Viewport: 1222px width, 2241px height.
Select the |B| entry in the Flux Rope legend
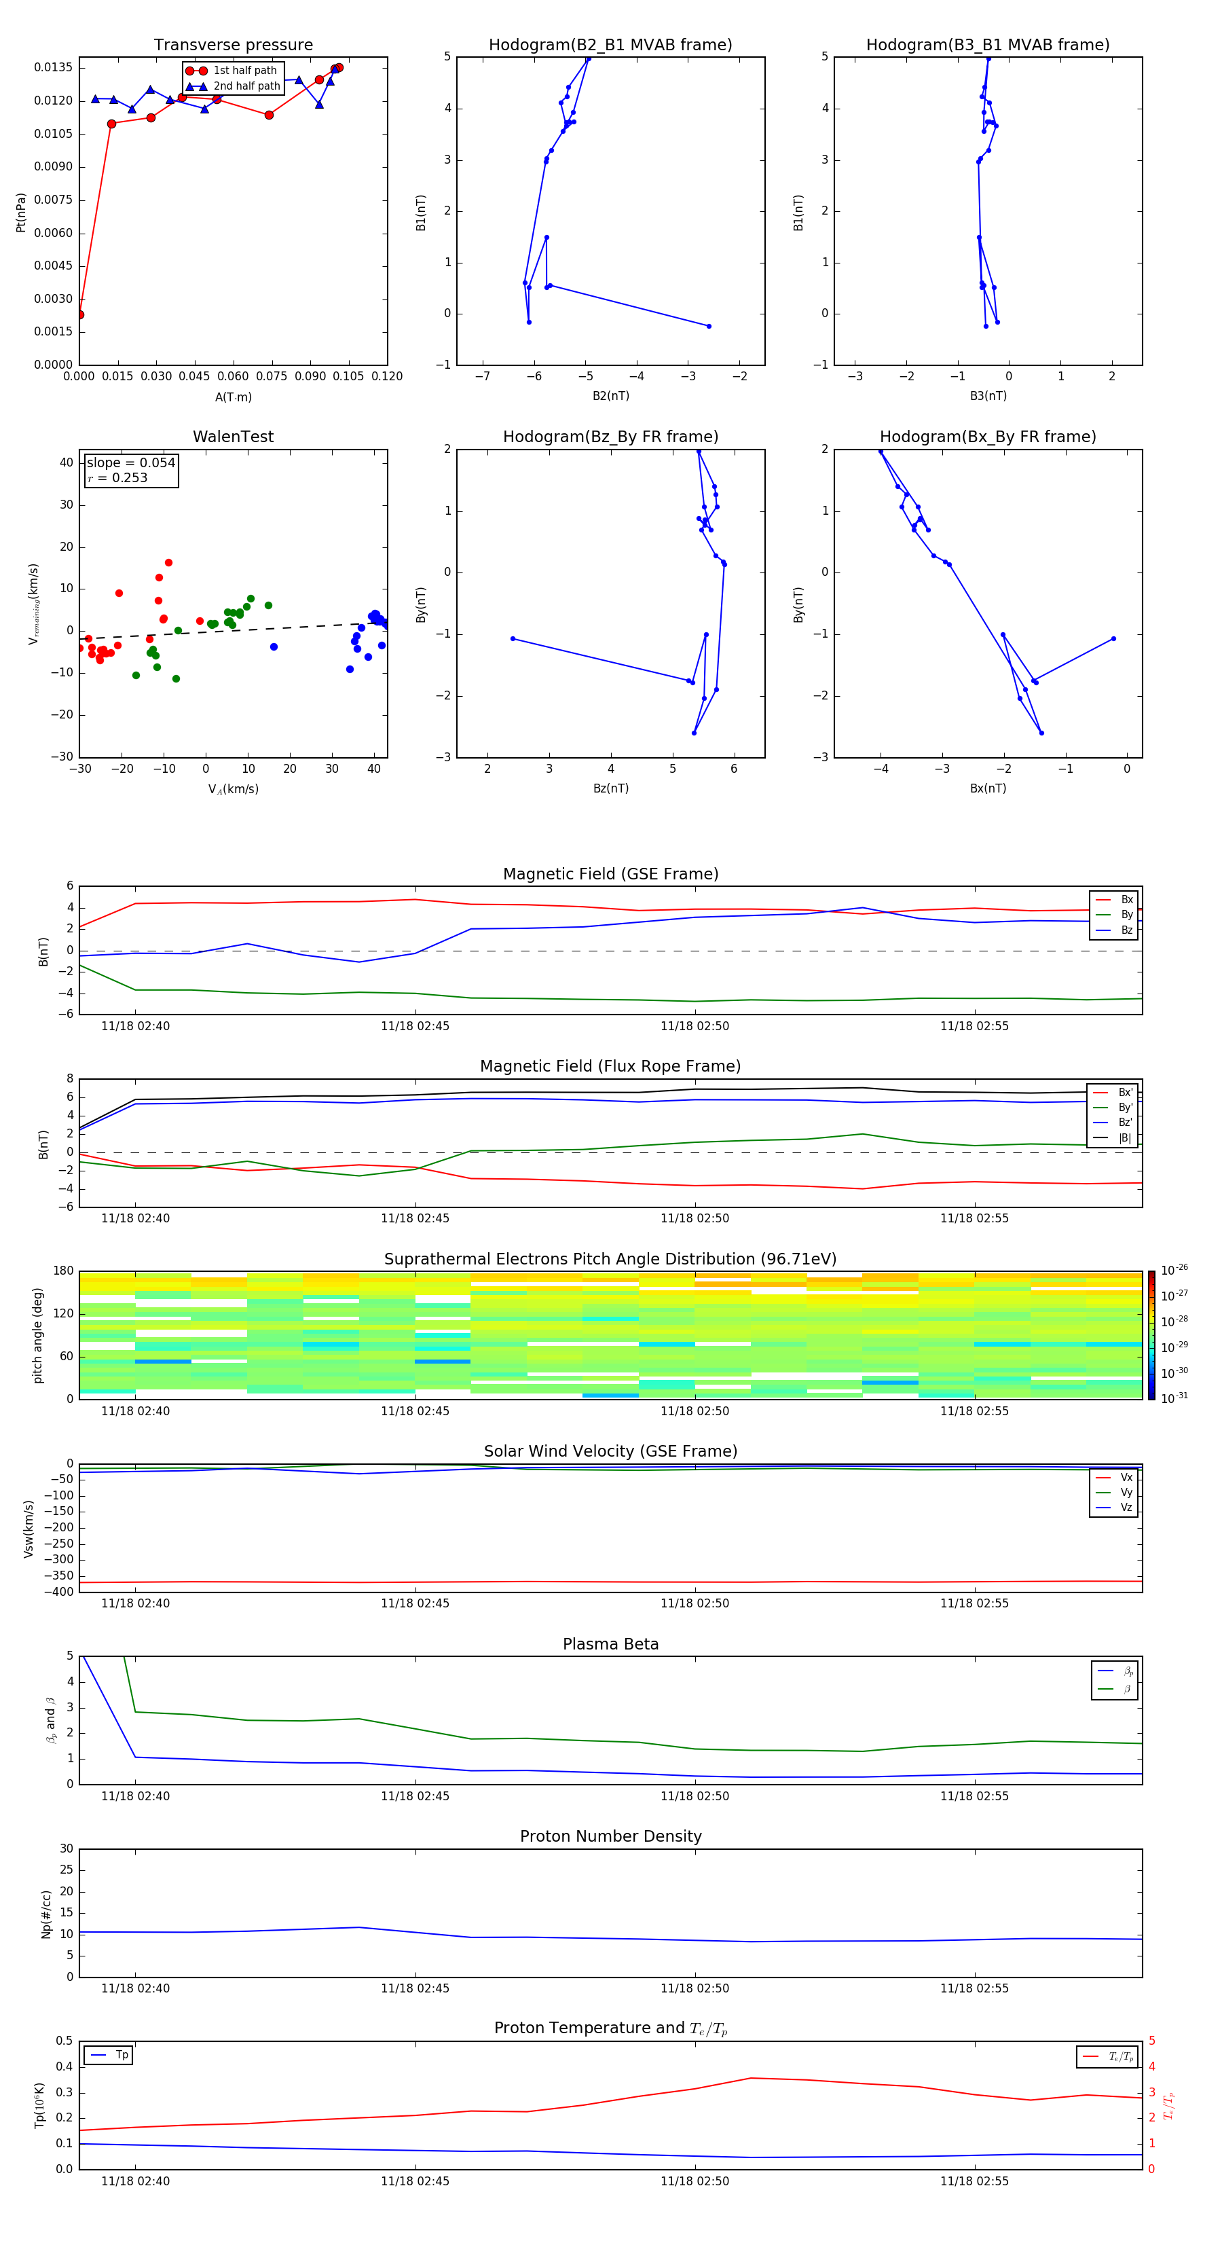tap(1113, 1138)
